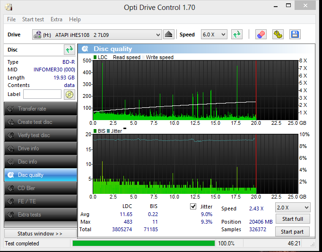Click the Position value 20406 MB
Image resolution: width=322 pixels, height=252 pixels.
[x=261, y=222]
